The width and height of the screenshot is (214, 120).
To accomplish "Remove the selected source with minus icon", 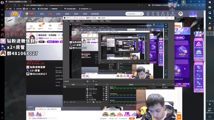I will 90,102.
